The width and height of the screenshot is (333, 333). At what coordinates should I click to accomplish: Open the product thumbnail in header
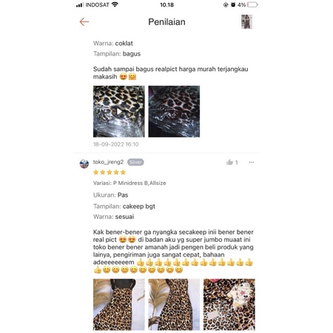click(x=246, y=21)
